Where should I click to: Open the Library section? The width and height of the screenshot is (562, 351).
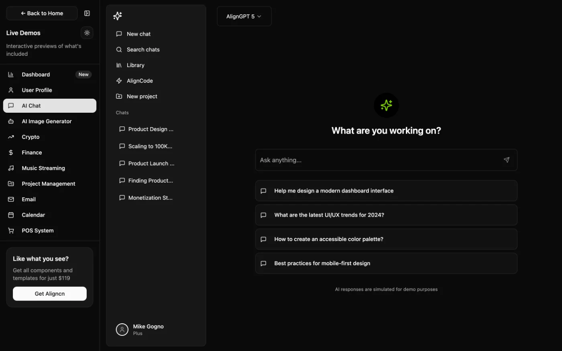point(156,65)
